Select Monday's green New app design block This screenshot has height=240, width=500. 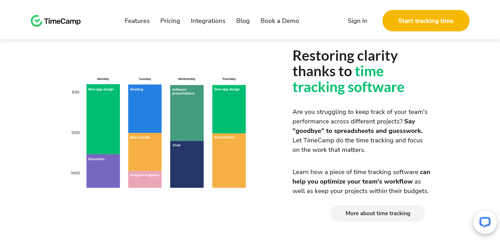[103, 119]
